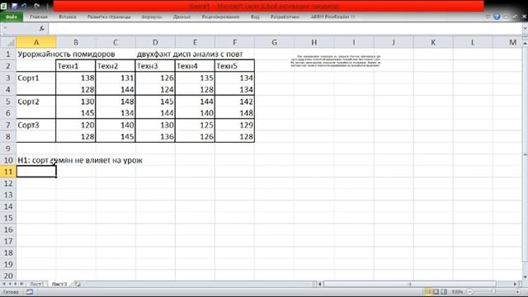
Task: Select row 20 header
Action: [8, 276]
